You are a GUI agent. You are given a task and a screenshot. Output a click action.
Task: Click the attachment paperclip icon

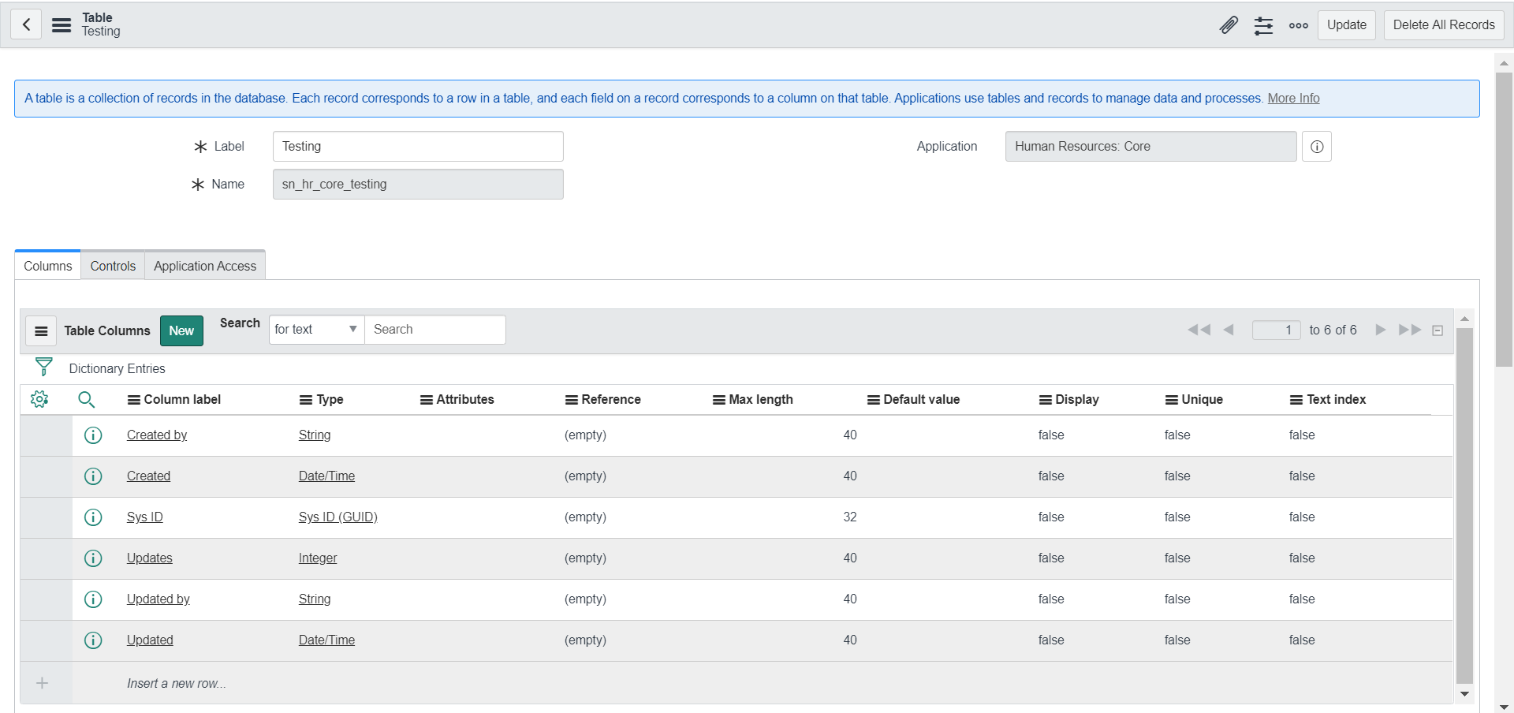1229,25
